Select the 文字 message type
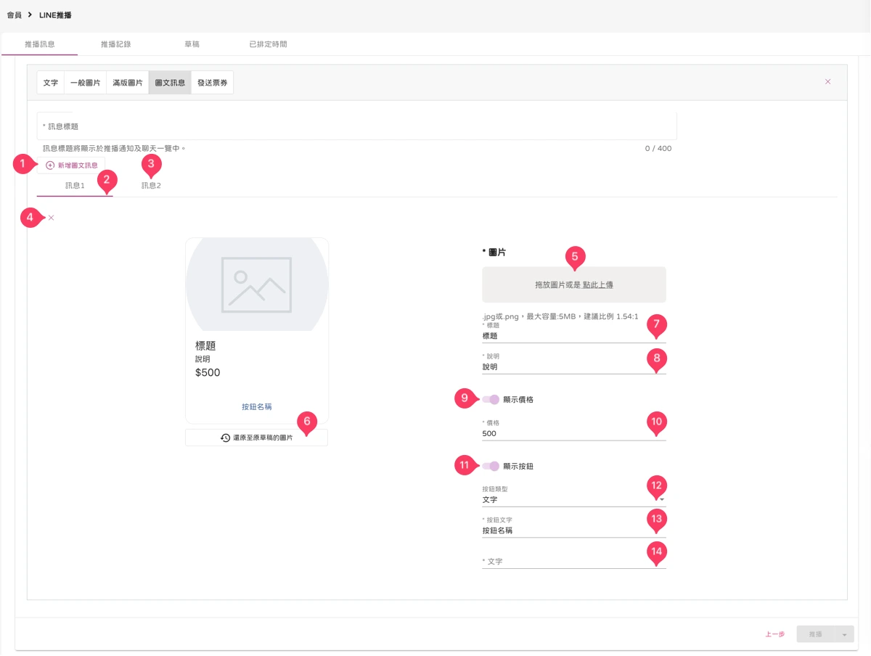The width and height of the screenshot is (871, 656). point(51,83)
